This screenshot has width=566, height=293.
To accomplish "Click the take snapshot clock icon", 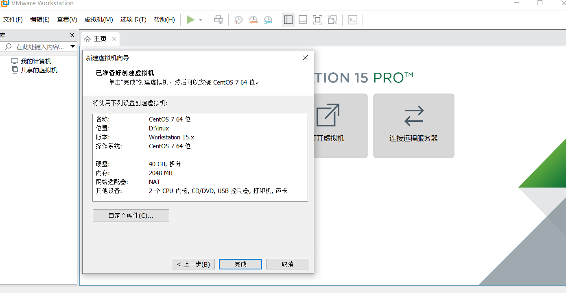I will point(238,20).
